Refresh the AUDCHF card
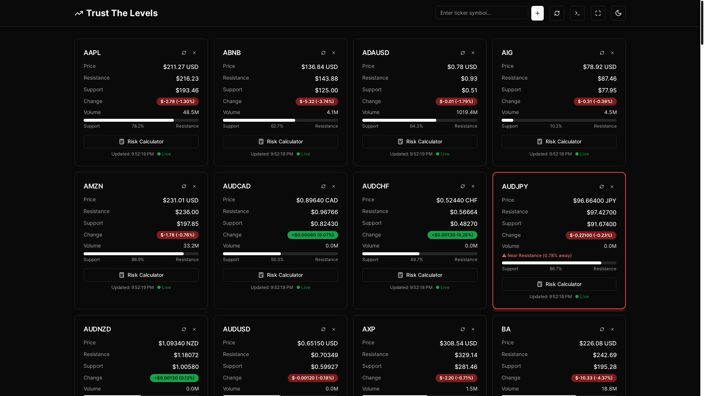704x396 pixels. [463, 186]
